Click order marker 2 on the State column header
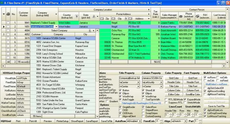The image size is (230, 124). [94, 16]
